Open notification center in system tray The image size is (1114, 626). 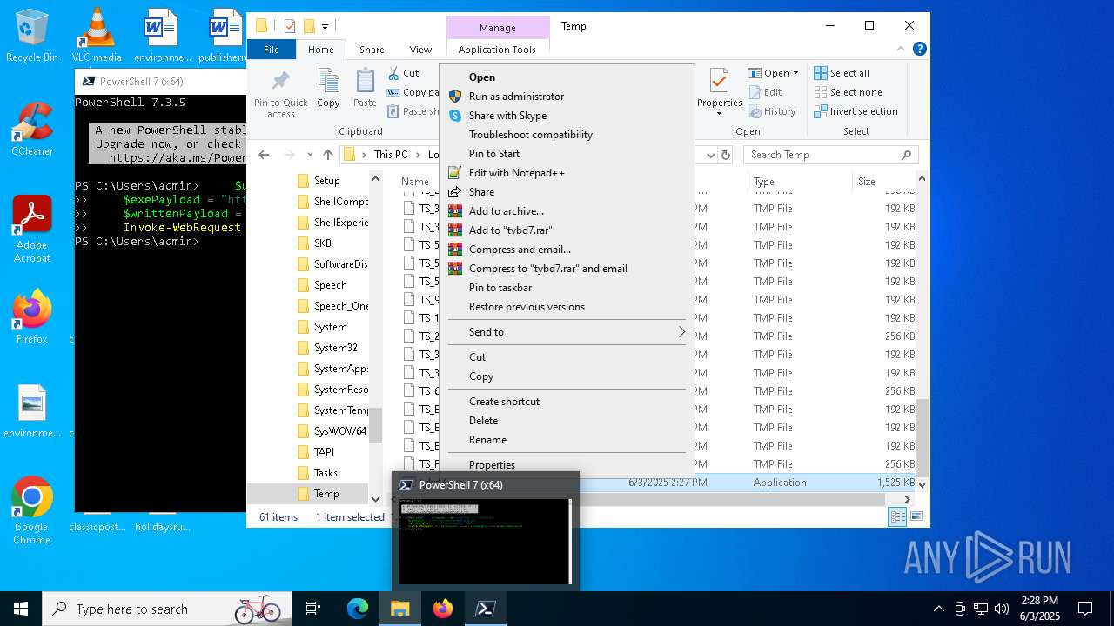(1085, 609)
